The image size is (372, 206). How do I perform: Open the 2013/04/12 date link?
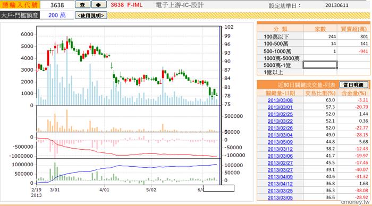[280, 184]
